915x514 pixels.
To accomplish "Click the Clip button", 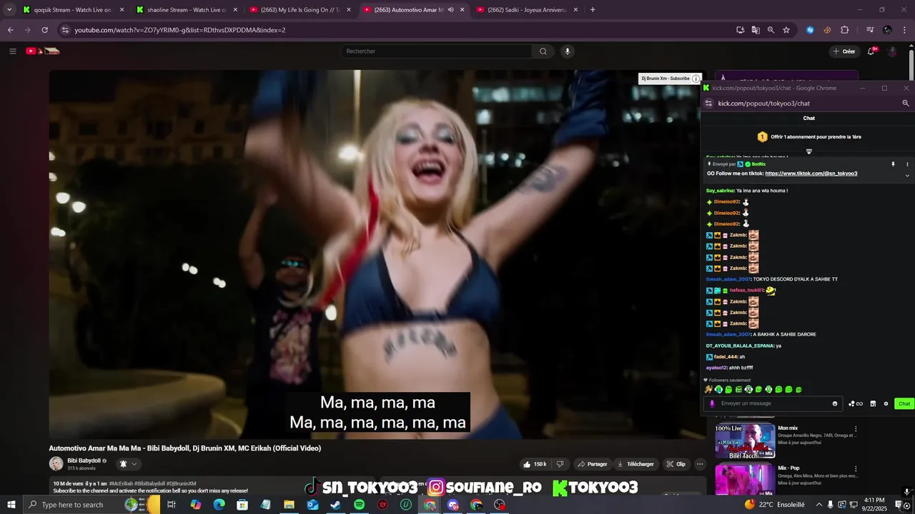I will [x=676, y=464].
